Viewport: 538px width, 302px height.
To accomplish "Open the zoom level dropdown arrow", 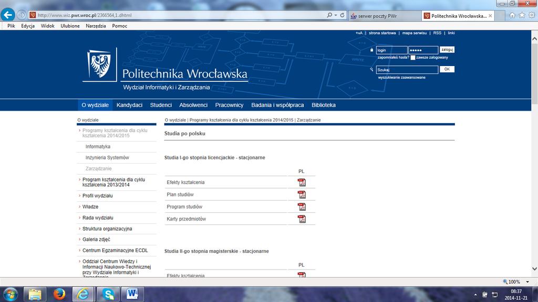I will click(527, 282).
